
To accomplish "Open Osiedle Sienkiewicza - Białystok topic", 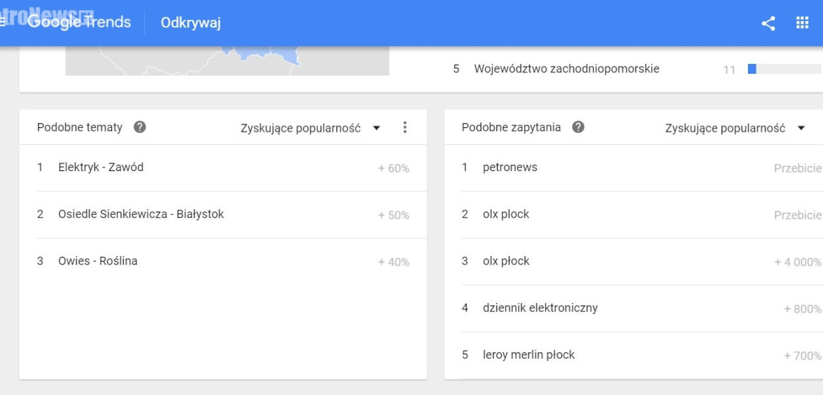I will [223, 215].
